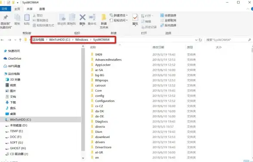The height and width of the screenshot is (162, 253).
Task: Click the Copy ribbon icon
Action: pyautogui.click(x=17, y=17)
